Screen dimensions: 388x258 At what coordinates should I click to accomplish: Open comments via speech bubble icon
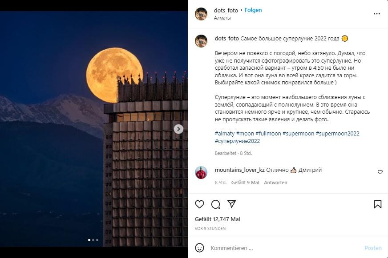(x=216, y=204)
